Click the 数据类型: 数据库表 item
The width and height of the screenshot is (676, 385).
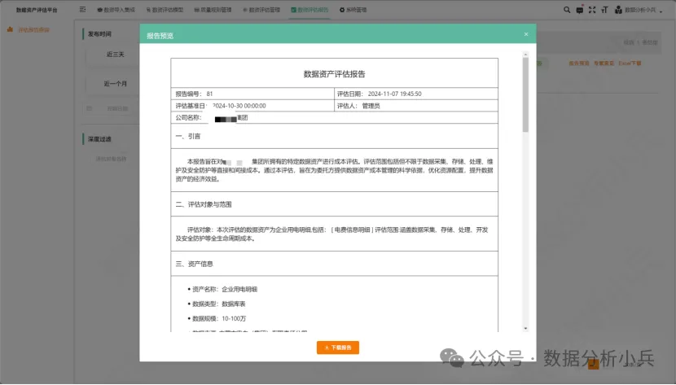pos(218,304)
